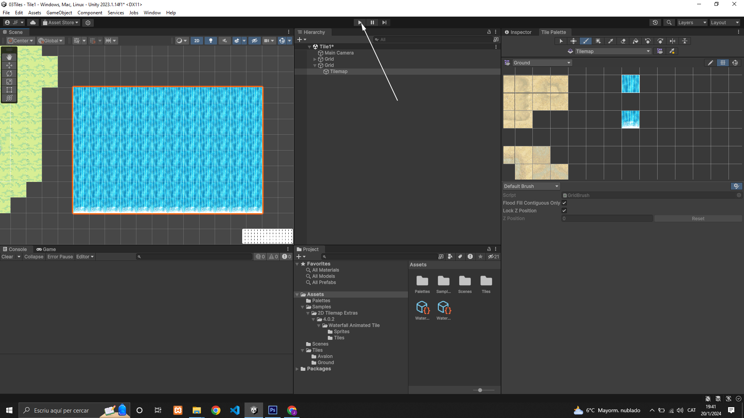The height and width of the screenshot is (418, 744).
Task: Select the Hand view tool in Scene
Action: coord(9,57)
